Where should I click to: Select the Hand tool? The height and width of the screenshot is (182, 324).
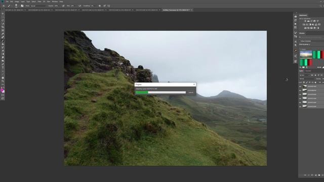[3, 78]
